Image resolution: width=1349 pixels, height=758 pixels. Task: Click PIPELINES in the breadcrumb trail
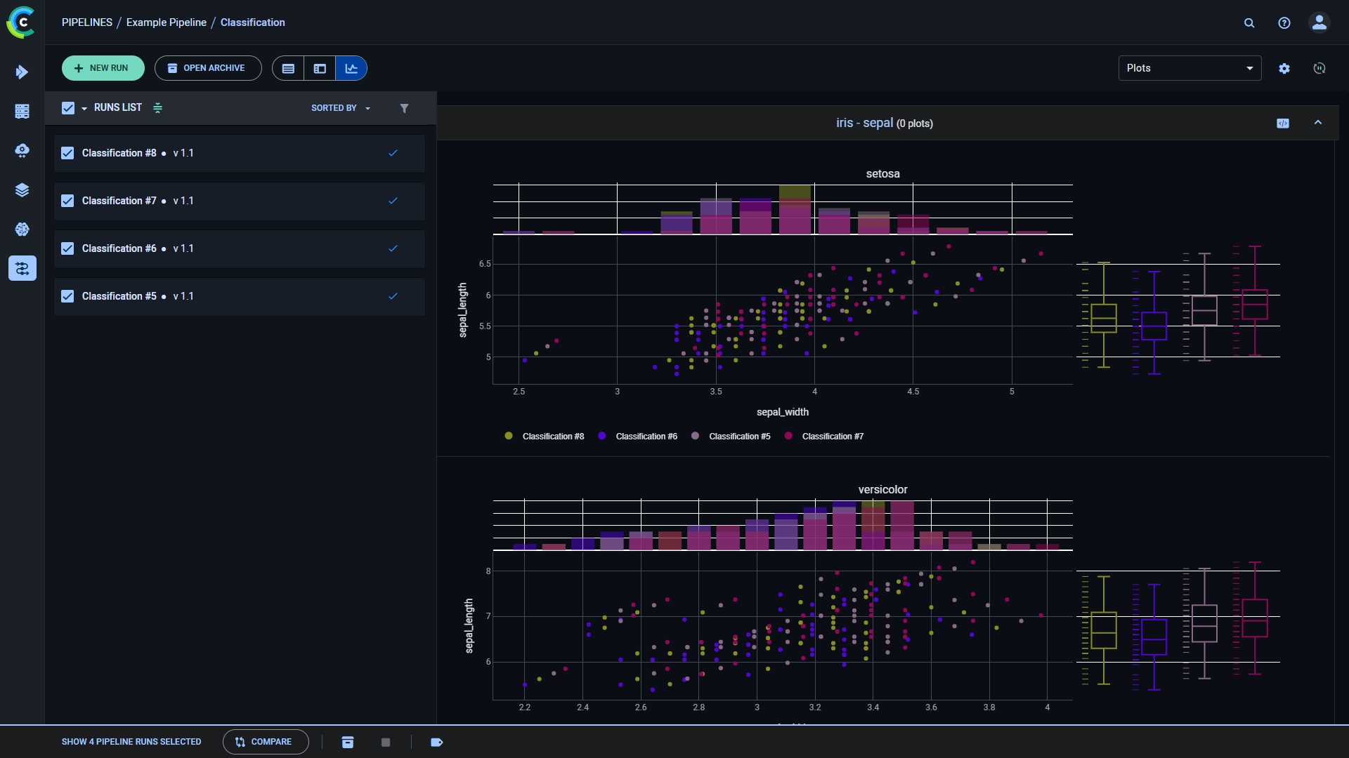pyautogui.click(x=87, y=22)
